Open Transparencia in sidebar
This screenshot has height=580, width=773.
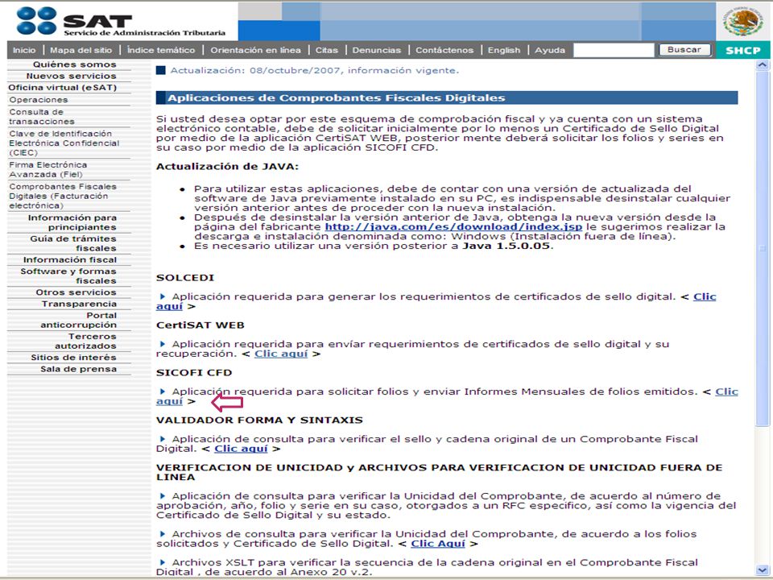point(79,304)
